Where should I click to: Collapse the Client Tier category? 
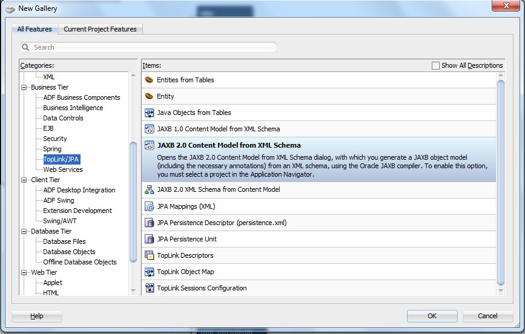click(x=24, y=180)
